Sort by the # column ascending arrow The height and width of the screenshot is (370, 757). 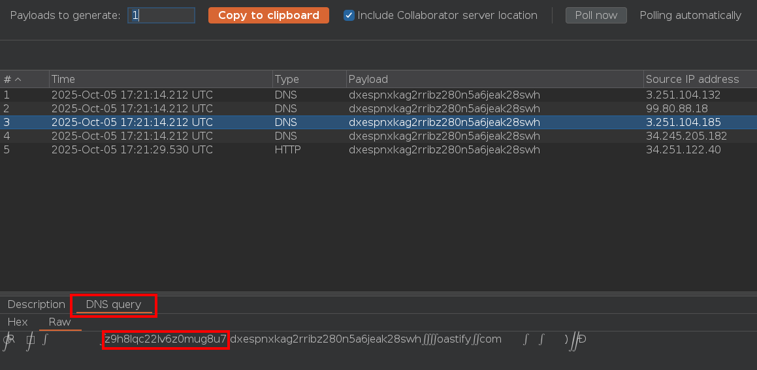click(18, 79)
